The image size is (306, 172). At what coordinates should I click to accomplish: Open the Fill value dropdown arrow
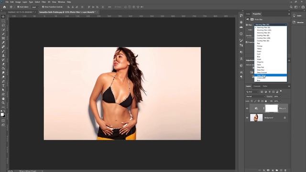pyautogui.click(x=281, y=101)
